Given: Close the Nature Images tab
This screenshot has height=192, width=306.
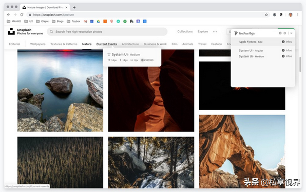Looking at the screenshot, I should pyautogui.click(x=66, y=7).
